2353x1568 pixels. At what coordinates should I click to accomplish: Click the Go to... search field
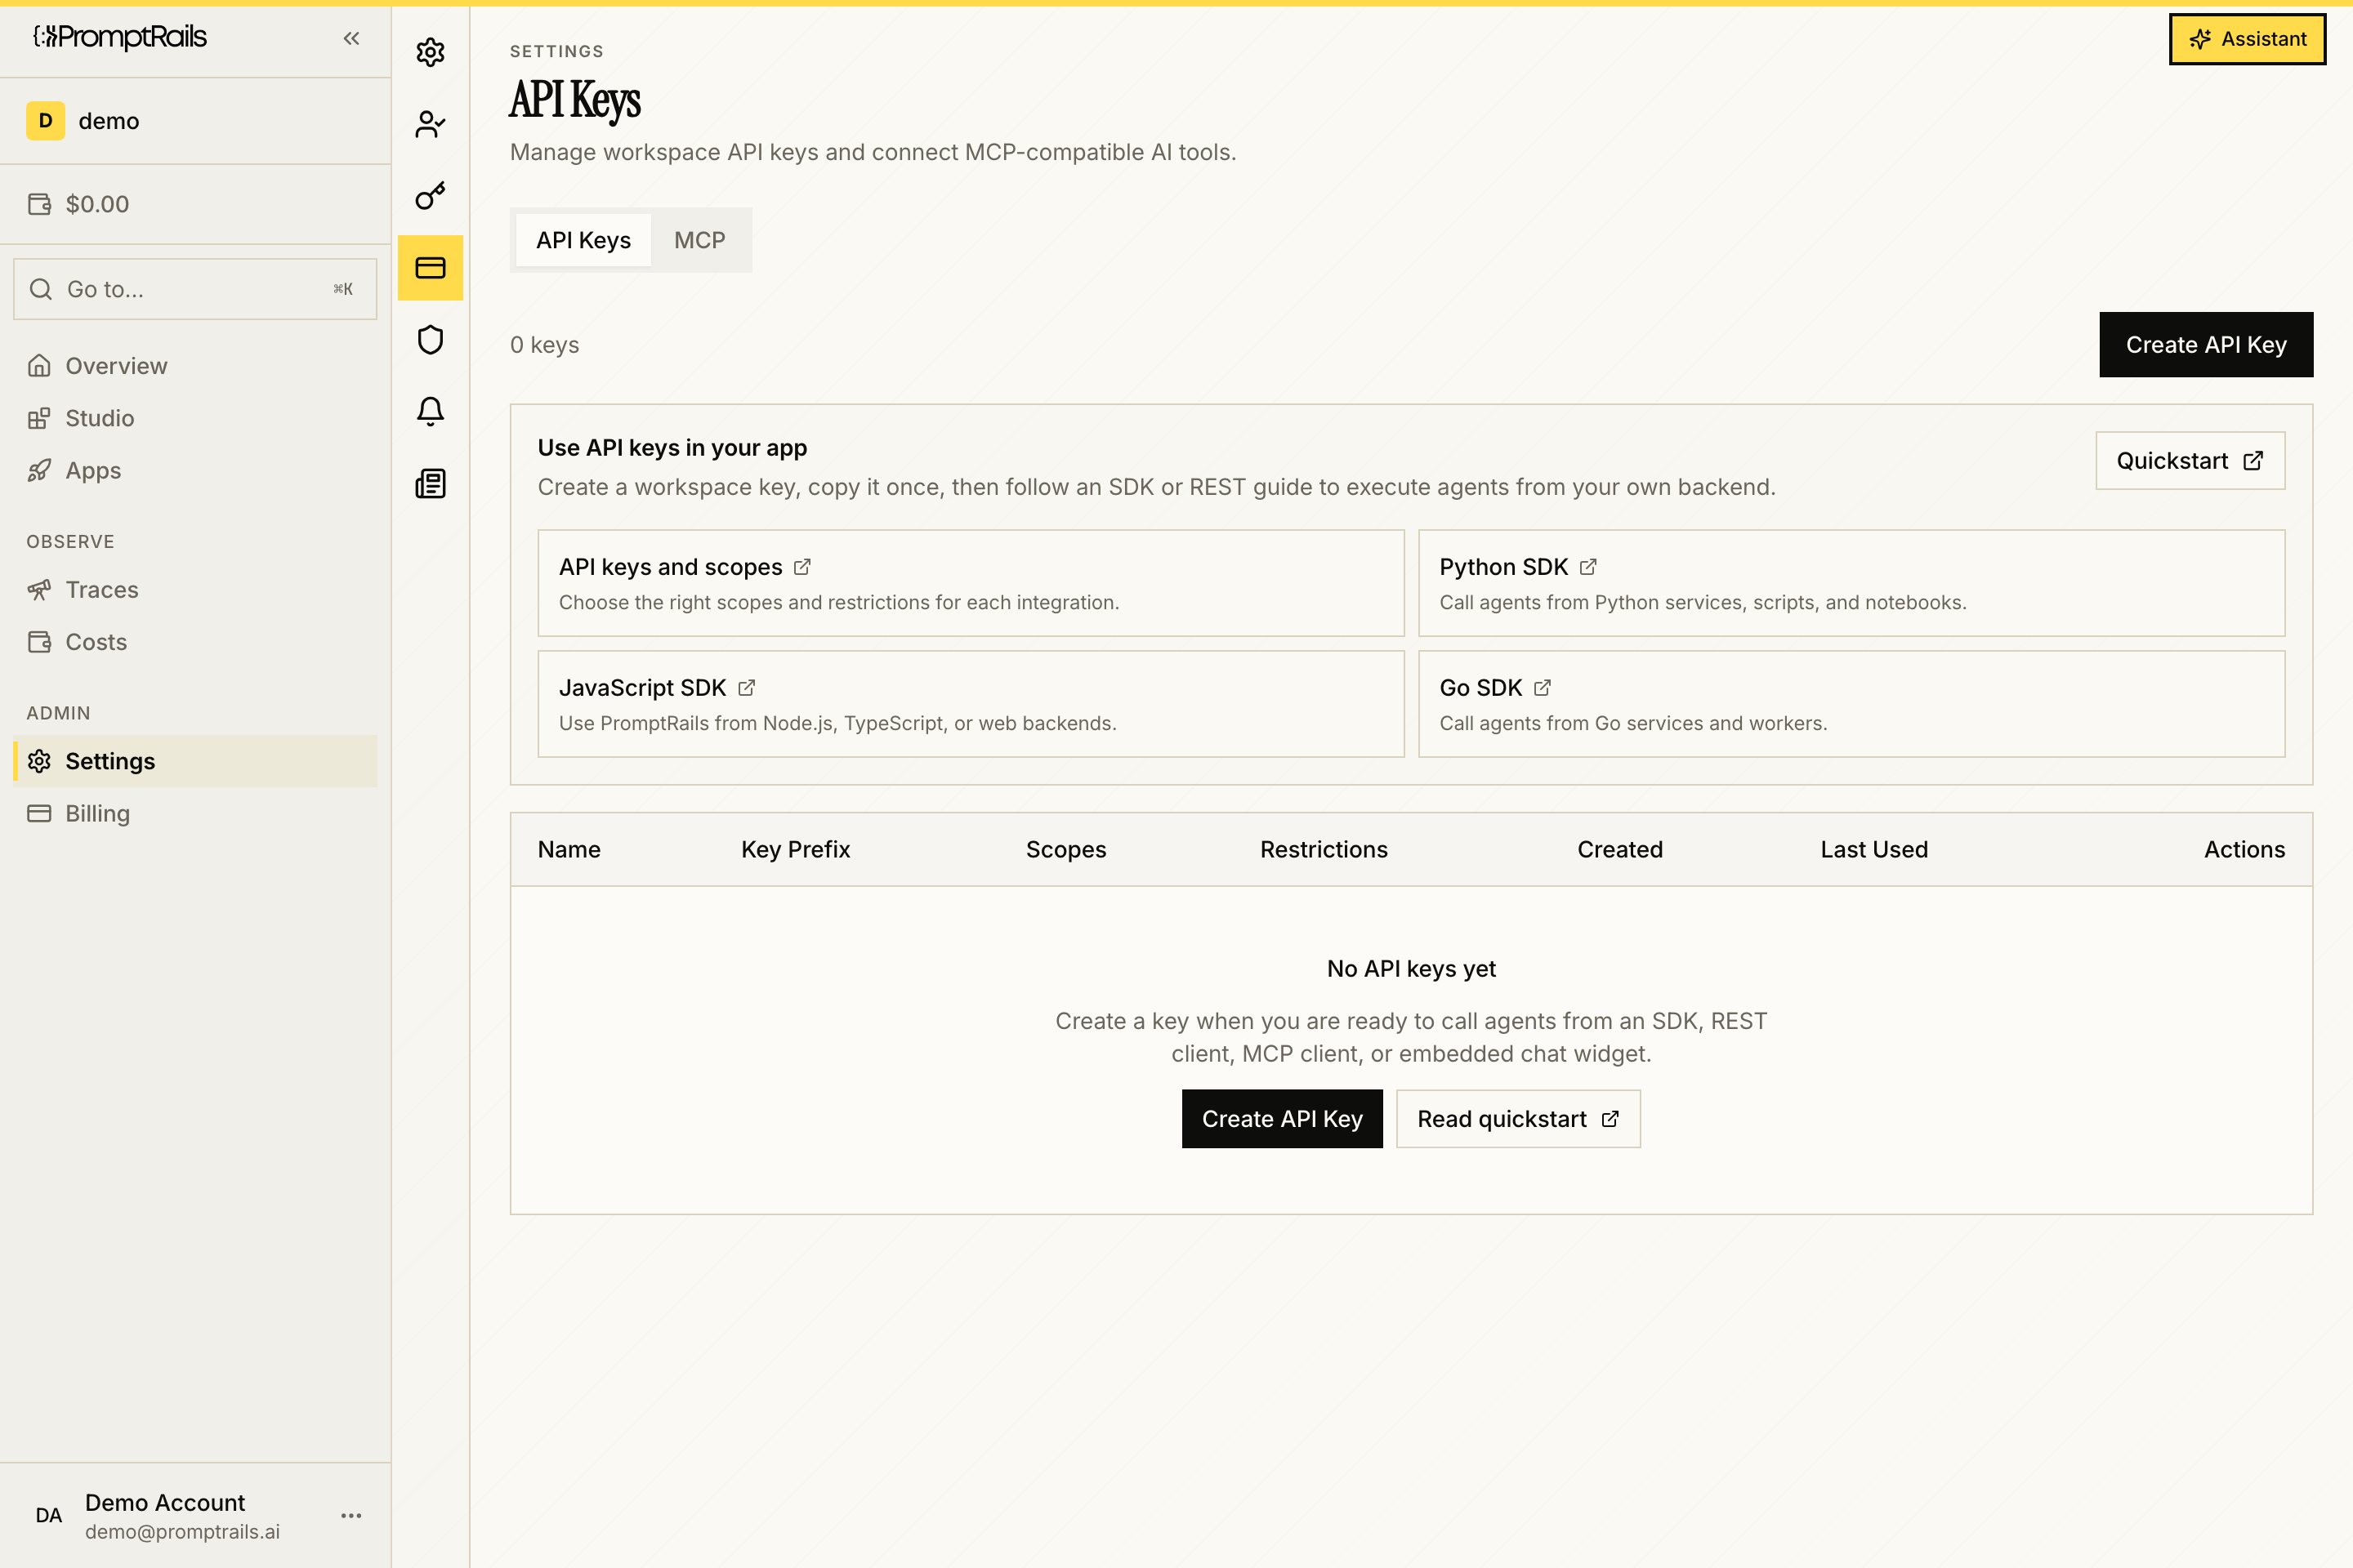tap(195, 289)
